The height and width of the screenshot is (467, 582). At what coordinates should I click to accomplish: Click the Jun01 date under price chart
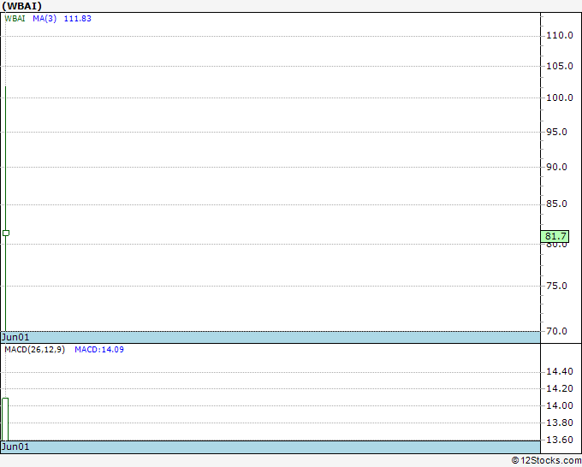(15, 337)
